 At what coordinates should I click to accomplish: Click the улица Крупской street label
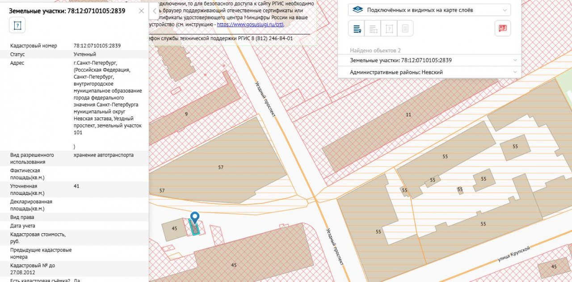point(513,254)
